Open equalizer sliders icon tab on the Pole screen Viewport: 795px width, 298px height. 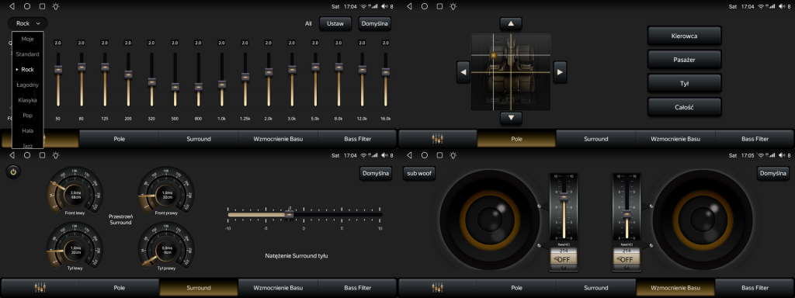[438, 138]
